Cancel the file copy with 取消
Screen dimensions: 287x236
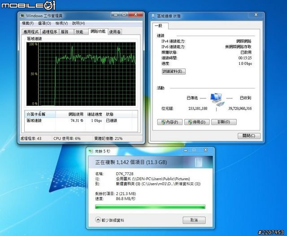(x=194, y=220)
